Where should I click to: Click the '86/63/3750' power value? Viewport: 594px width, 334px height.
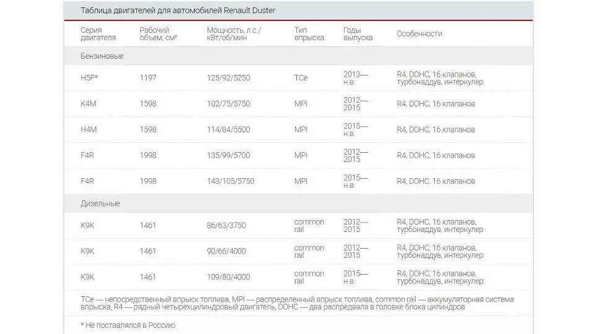point(226,225)
